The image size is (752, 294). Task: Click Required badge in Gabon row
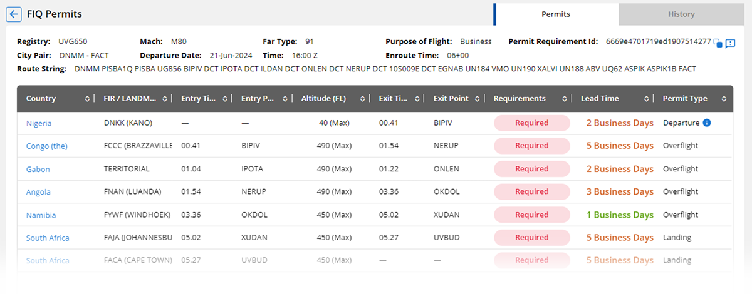tap(531, 169)
